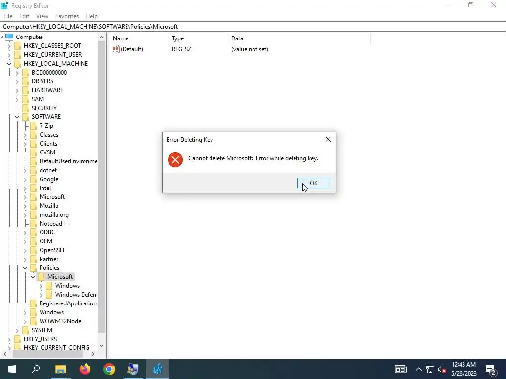Click the tree horizontal scroll right arrow
506x379 pixels.
93,354
